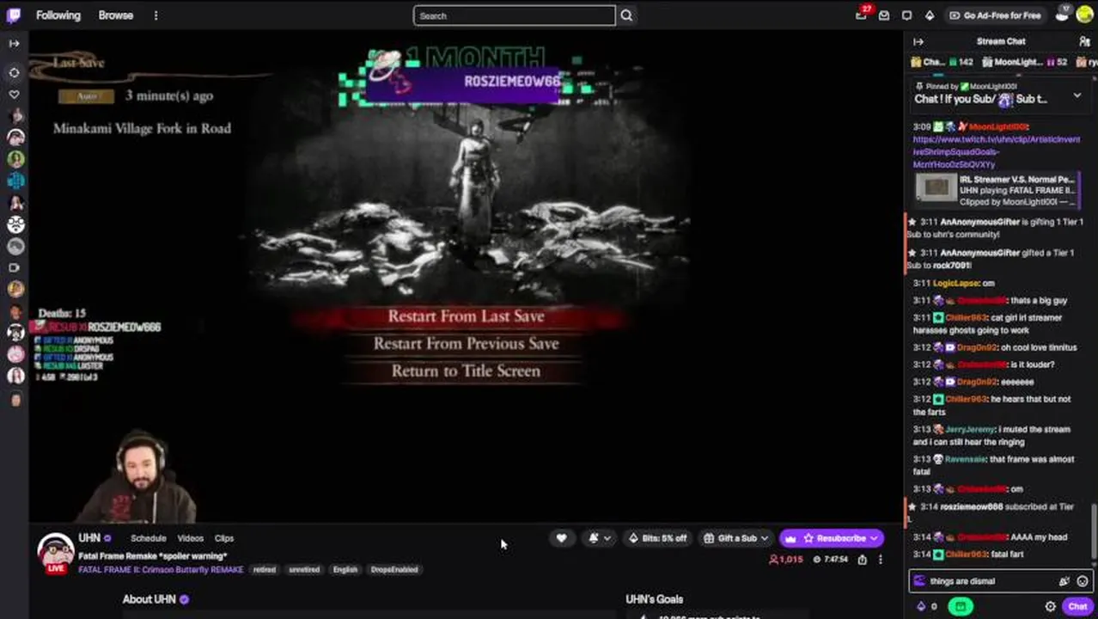Open whispers speech bubble icon
This screenshot has width=1098, height=619.
906,15
